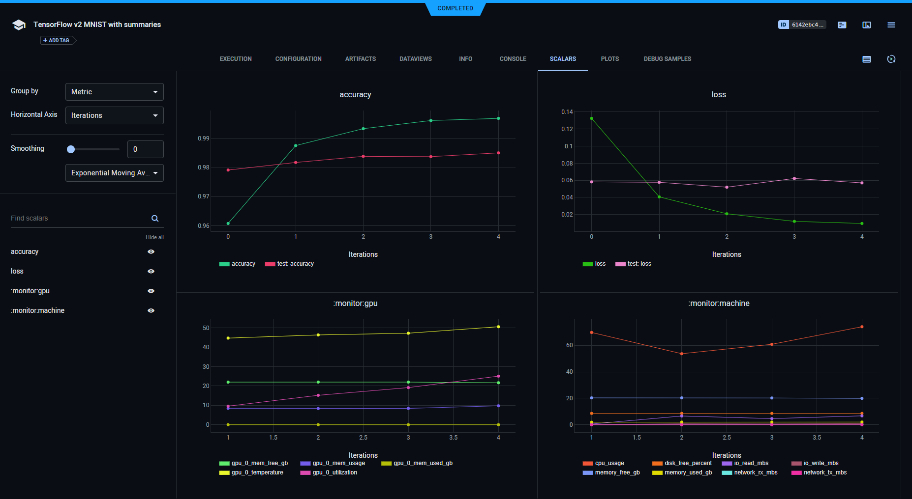Hide the :monitor:gpu graph
The width and height of the screenshot is (912, 499).
pos(151,291)
